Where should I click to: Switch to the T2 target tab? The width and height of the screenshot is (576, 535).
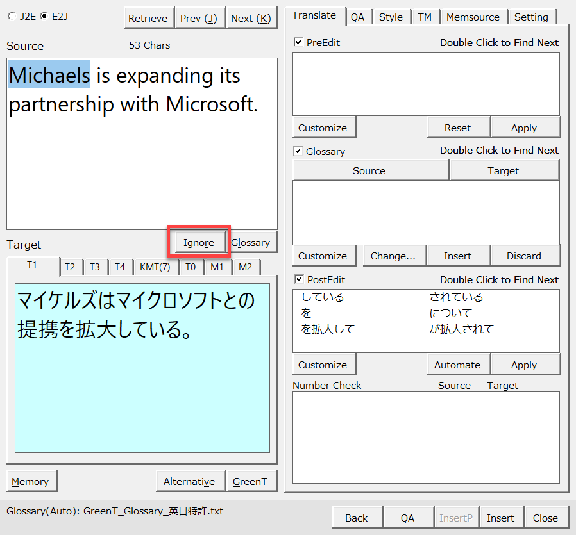tap(70, 267)
